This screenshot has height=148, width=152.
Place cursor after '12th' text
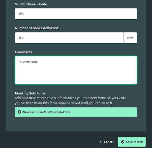click(x=24, y=14)
